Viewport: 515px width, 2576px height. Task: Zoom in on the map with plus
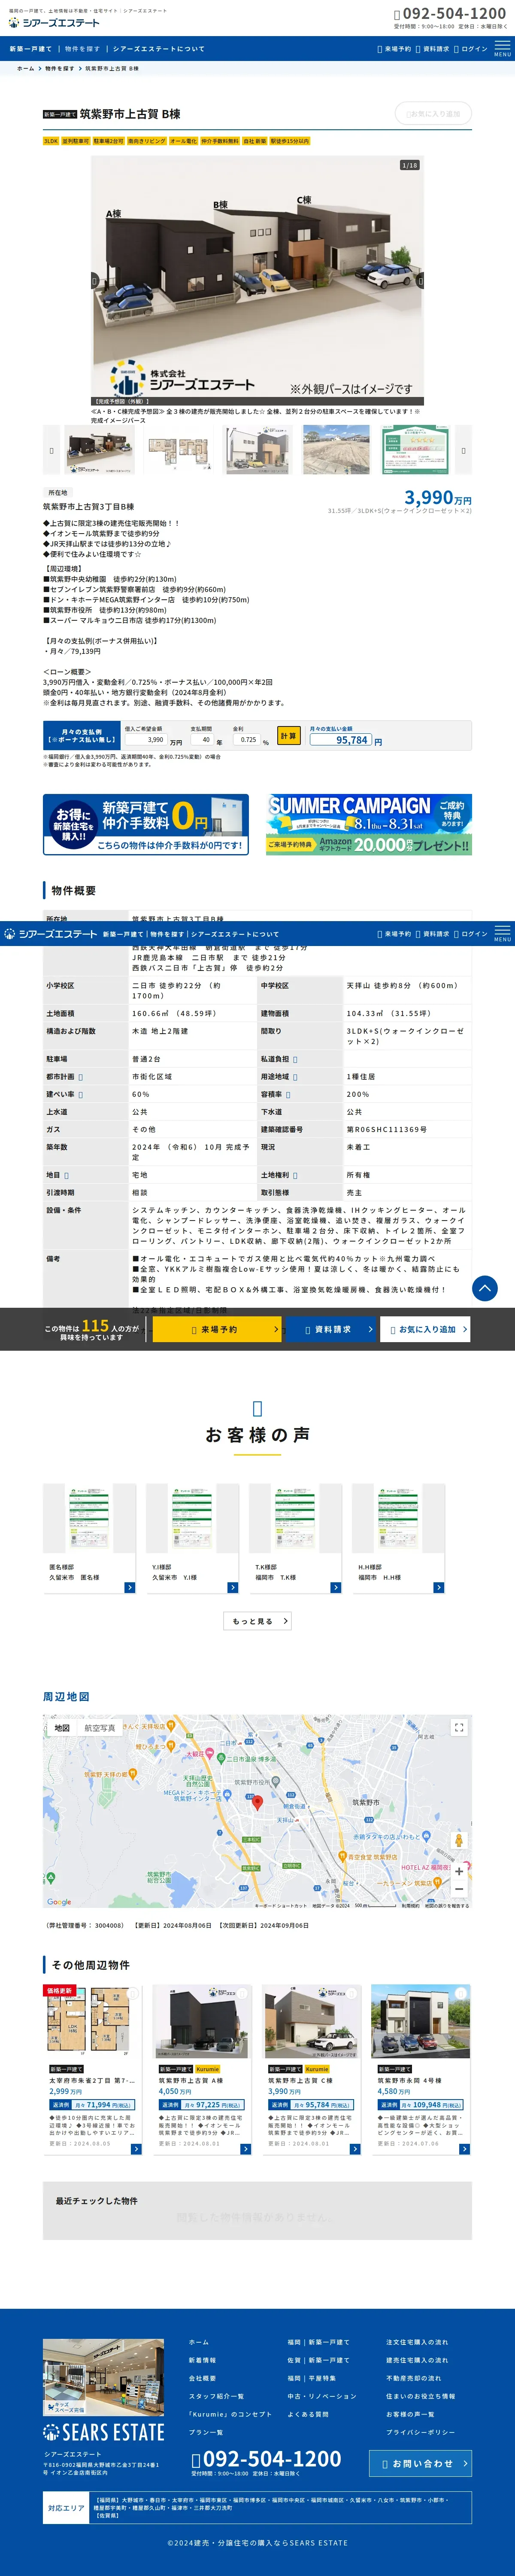(x=459, y=1871)
